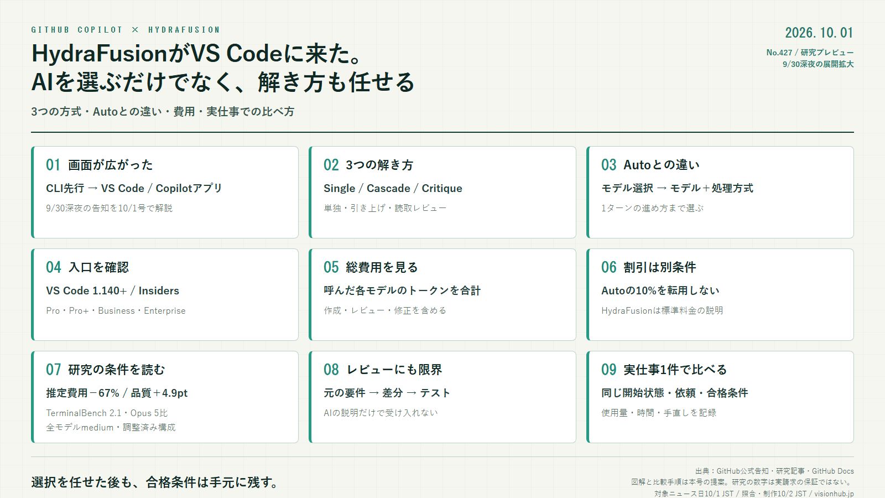Image resolution: width=885 pixels, height=498 pixels.
Task: Open card 05 総費用を見る
Action: click(x=442, y=294)
